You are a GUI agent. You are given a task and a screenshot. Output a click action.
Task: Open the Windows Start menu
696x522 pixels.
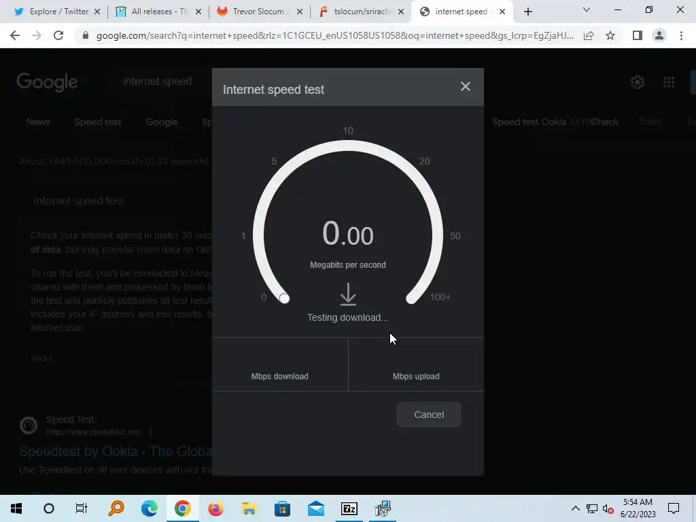pos(16,508)
